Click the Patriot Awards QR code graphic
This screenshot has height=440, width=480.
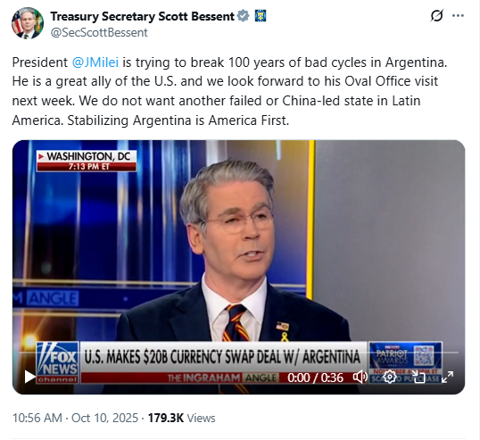click(424, 355)
